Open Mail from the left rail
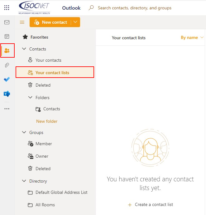 click(x=7, y=22)
